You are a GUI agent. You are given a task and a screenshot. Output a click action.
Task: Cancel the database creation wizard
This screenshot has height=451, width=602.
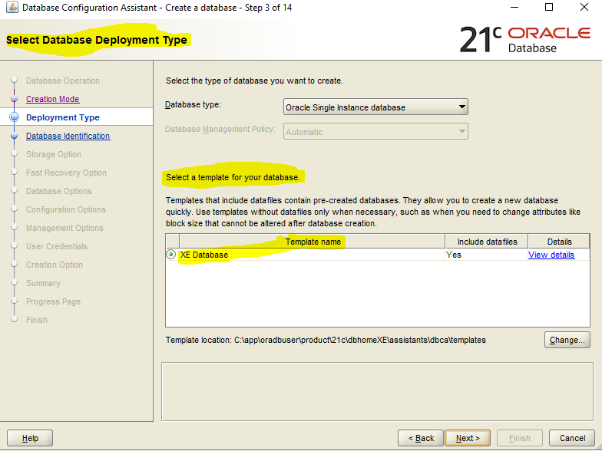coord(572,438)
